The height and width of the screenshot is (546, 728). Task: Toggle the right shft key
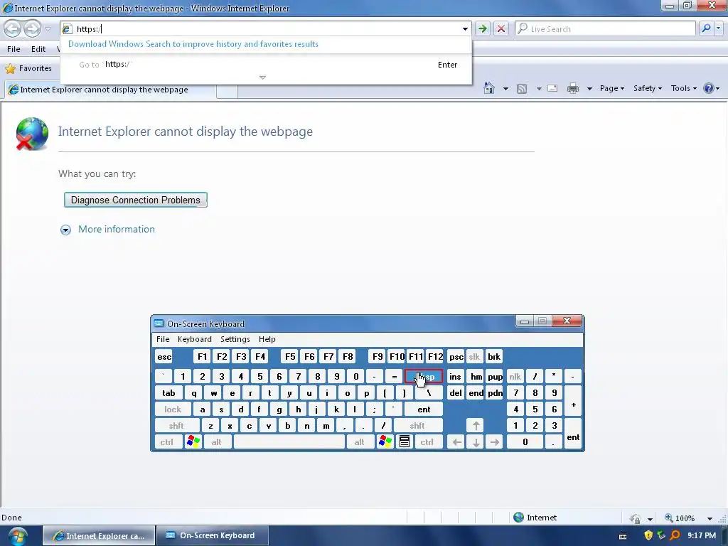click(417, 426)
